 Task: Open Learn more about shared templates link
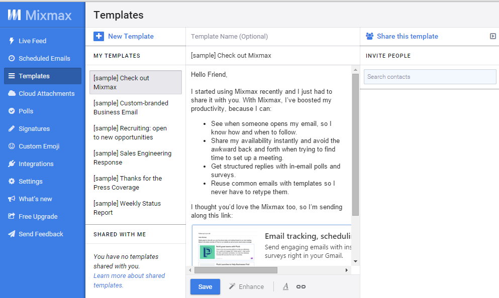129,280
